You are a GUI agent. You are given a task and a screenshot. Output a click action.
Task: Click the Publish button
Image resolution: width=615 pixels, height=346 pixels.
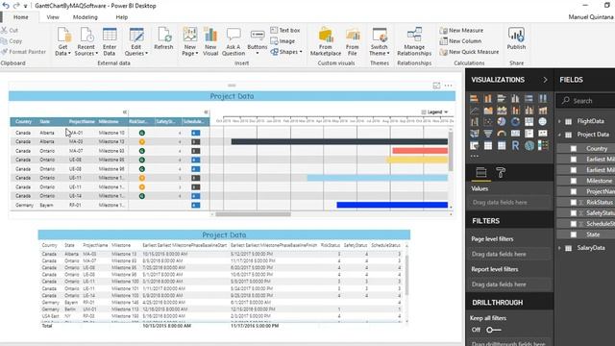(x=516, y=38)
